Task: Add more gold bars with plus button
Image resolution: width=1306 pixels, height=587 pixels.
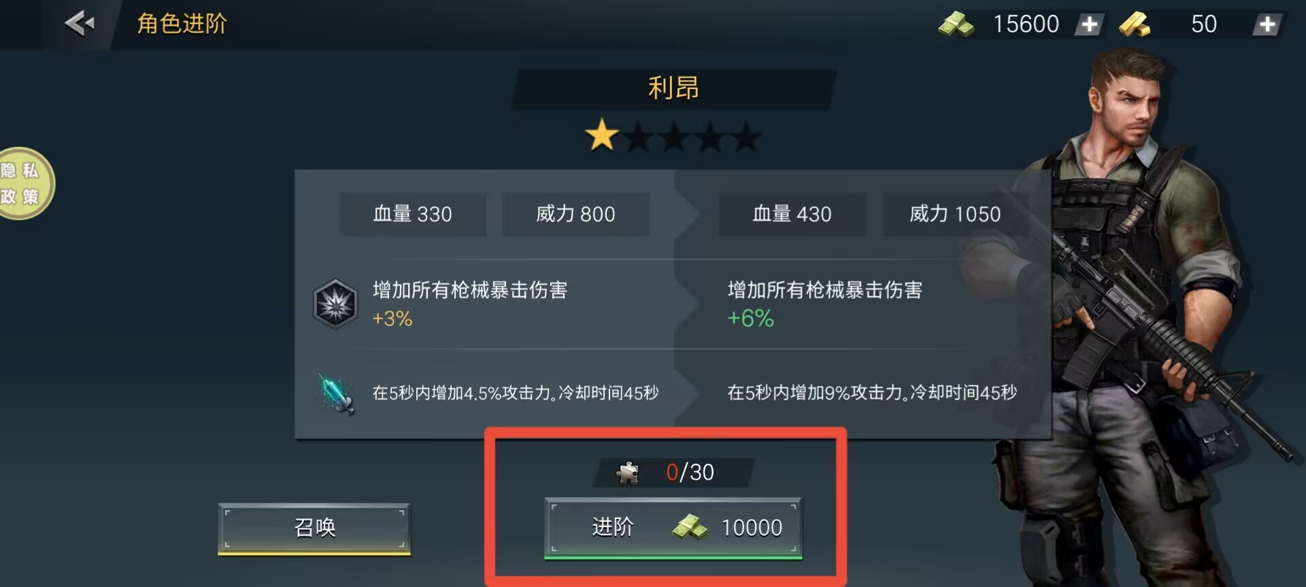Action: [x=1267, y=24]
